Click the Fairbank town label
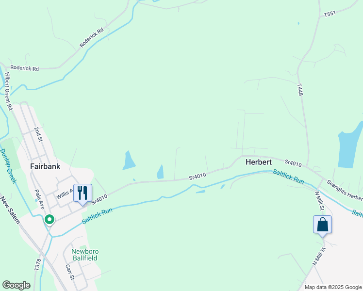This screenshot has height=291, width=363. coord(45,166)
